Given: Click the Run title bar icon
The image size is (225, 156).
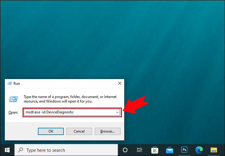Looking at the screenshot, I should (10, 84).
